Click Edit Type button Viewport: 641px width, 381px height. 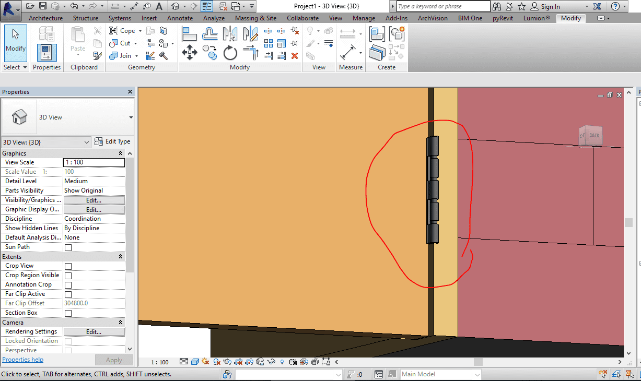[x=112, y=141]
